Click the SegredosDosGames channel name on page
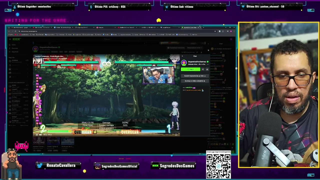This screenshot has height=180, width=320. coord(48,47)
